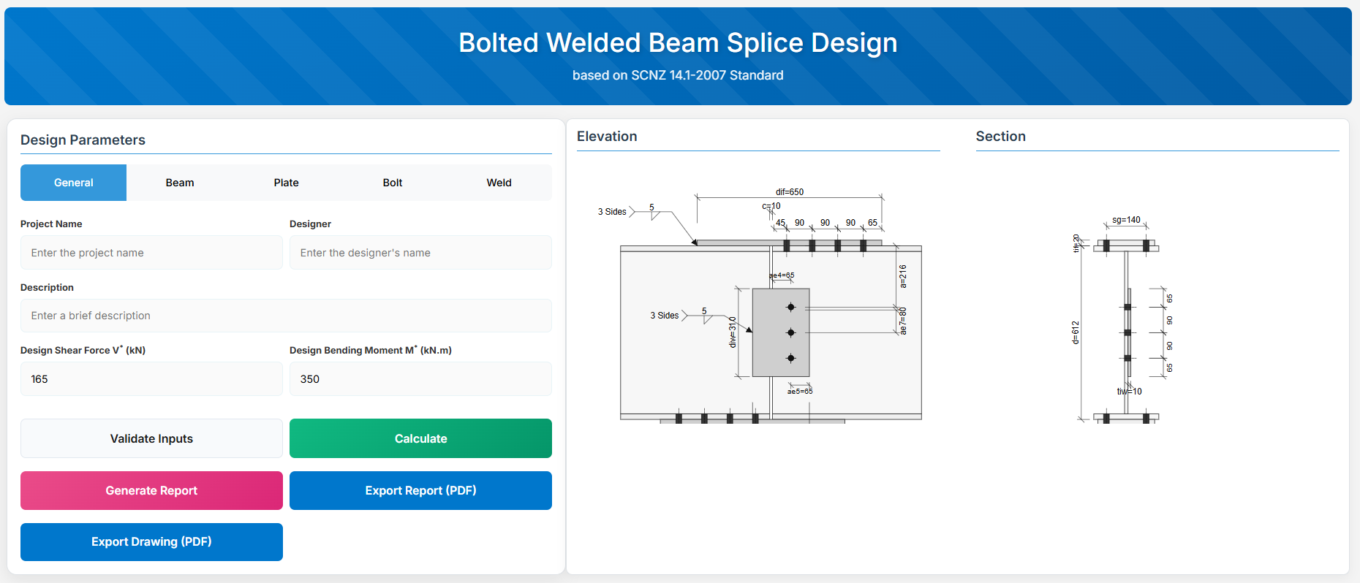Show the Weld settings tab
Image resolution: width=1360 pixels, height=583 pixels.
[499, 183]
